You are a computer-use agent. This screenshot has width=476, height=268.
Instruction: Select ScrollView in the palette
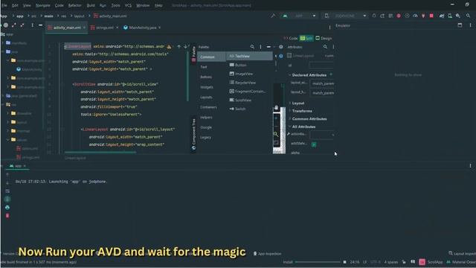click(250, 100)
